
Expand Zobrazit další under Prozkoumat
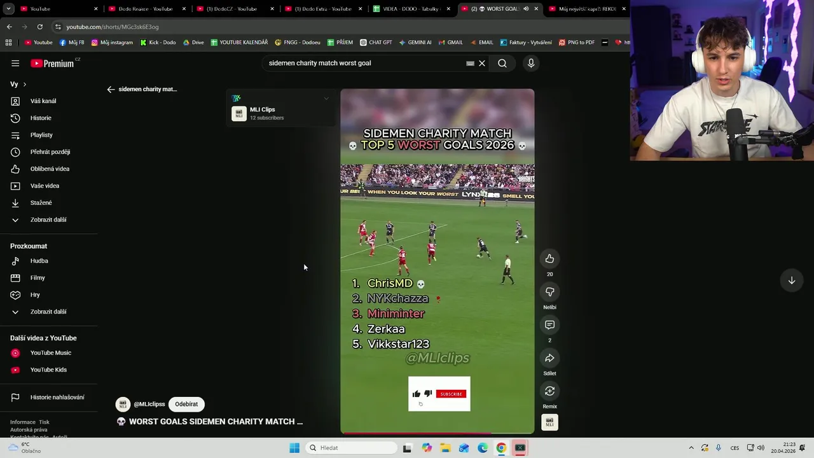coord(49,312)
